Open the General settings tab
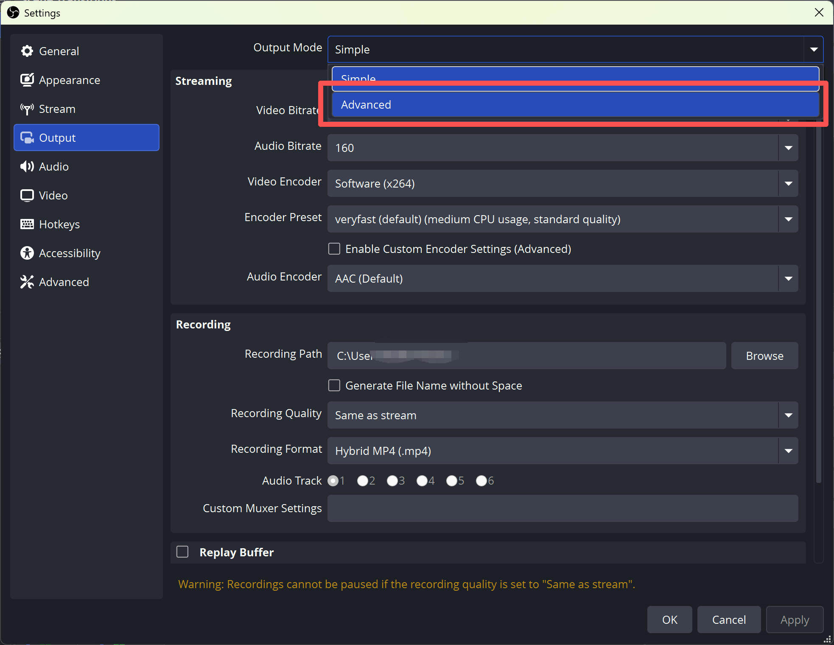Image resolution: width=834 pixels, height=645 pixels. [x=87, y=51]
